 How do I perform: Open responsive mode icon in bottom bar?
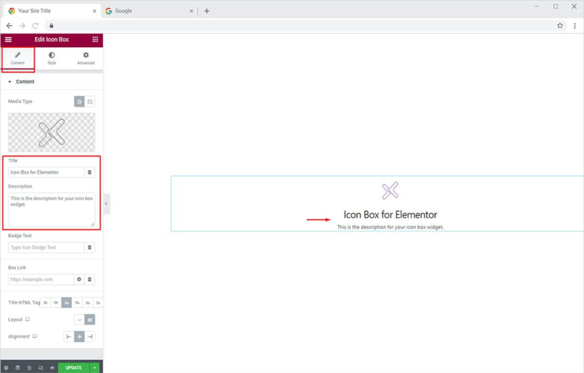[x=40, y=368]
